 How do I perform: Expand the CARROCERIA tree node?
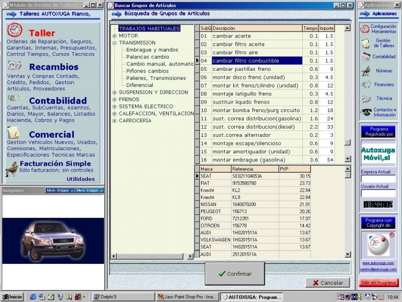[x=115, y=121]
